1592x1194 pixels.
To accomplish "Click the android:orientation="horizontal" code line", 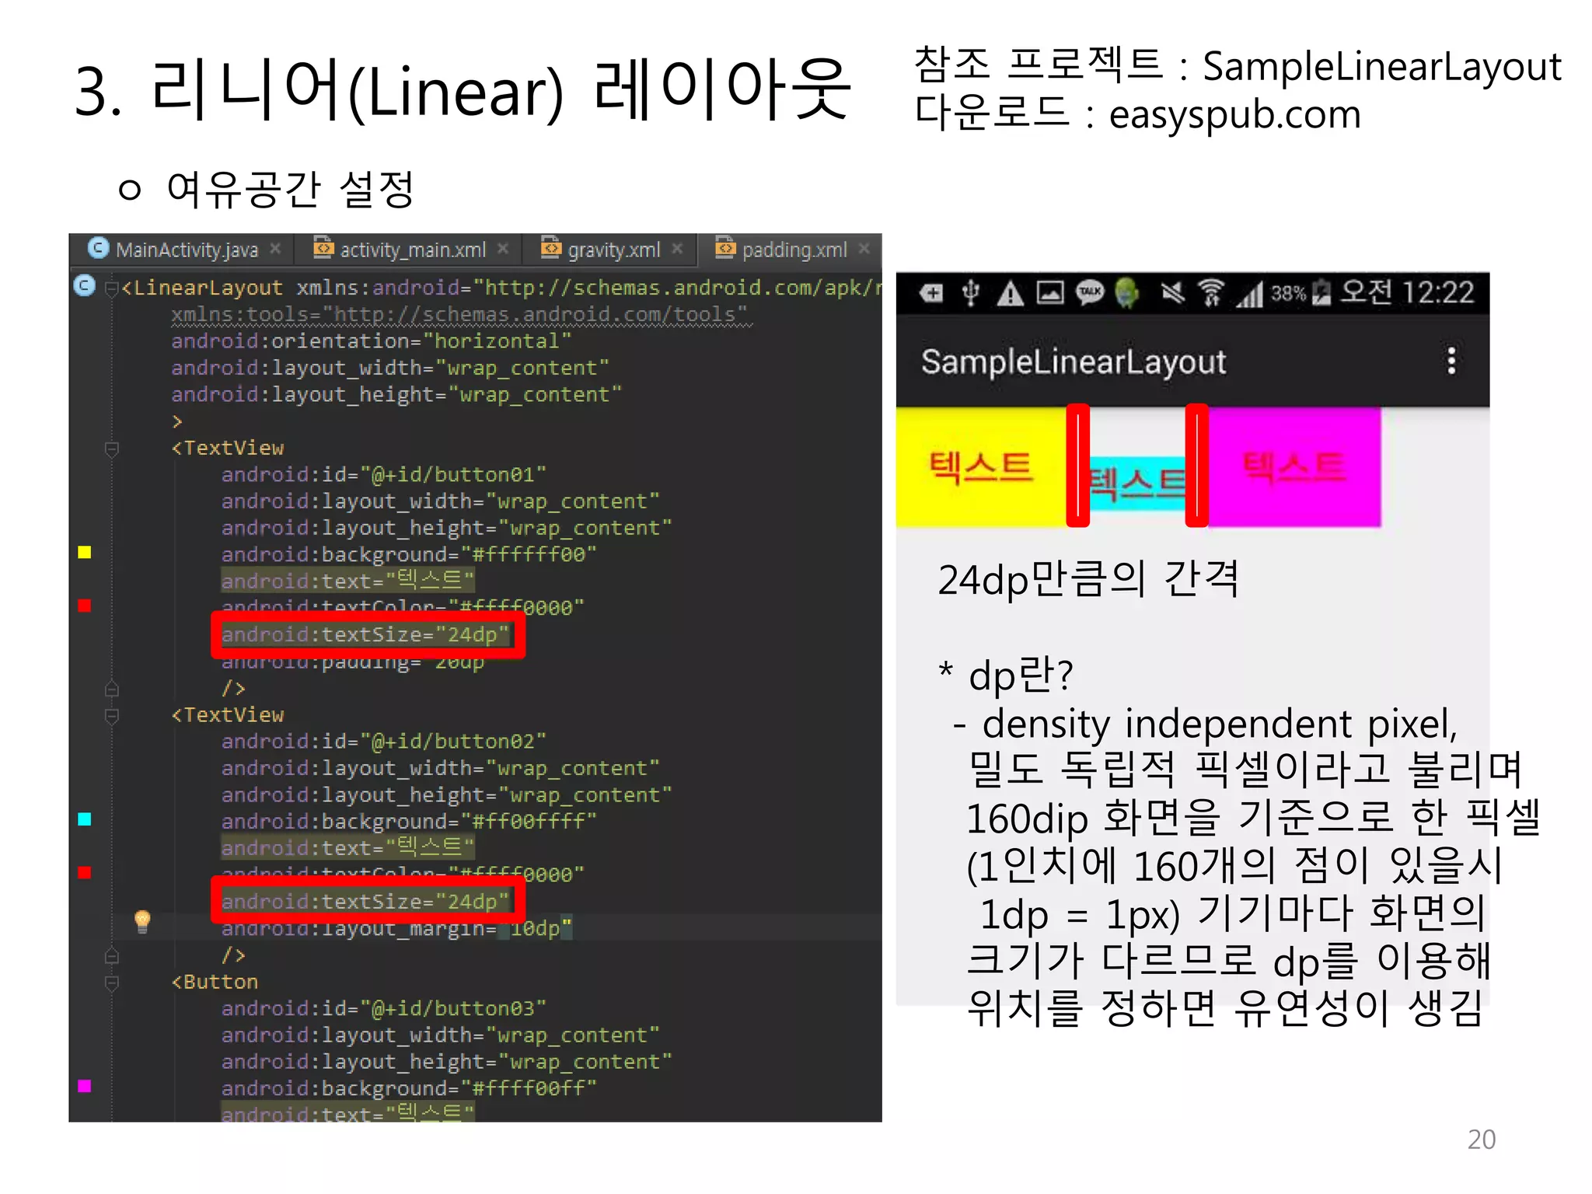I will pos(371,341).
